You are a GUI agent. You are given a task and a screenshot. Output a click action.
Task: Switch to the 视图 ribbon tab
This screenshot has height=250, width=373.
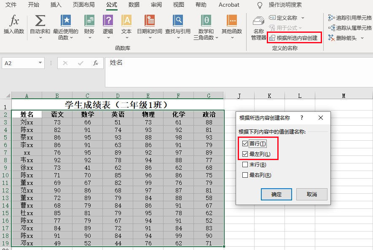[178, 5]
